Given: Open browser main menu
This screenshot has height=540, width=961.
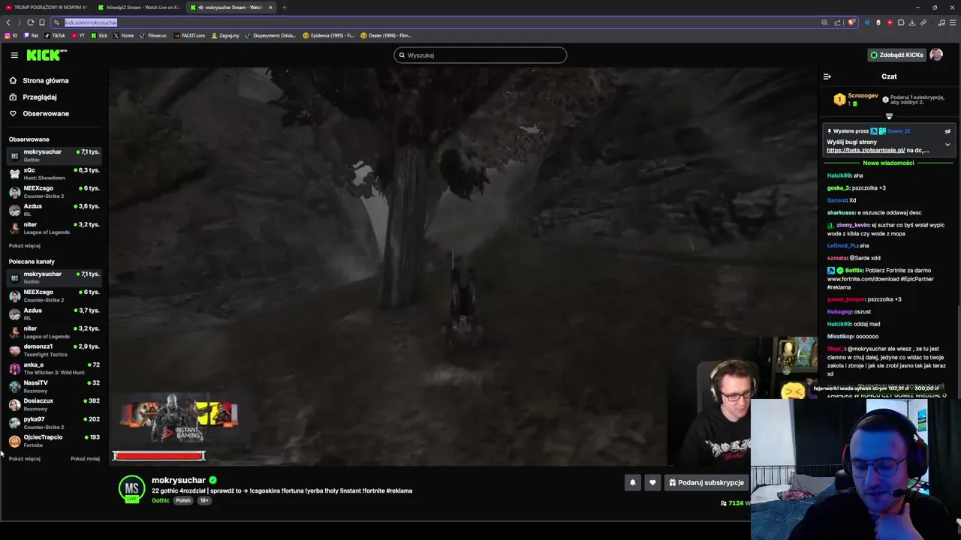Looking at the screenshot, I should coord(953,22).
